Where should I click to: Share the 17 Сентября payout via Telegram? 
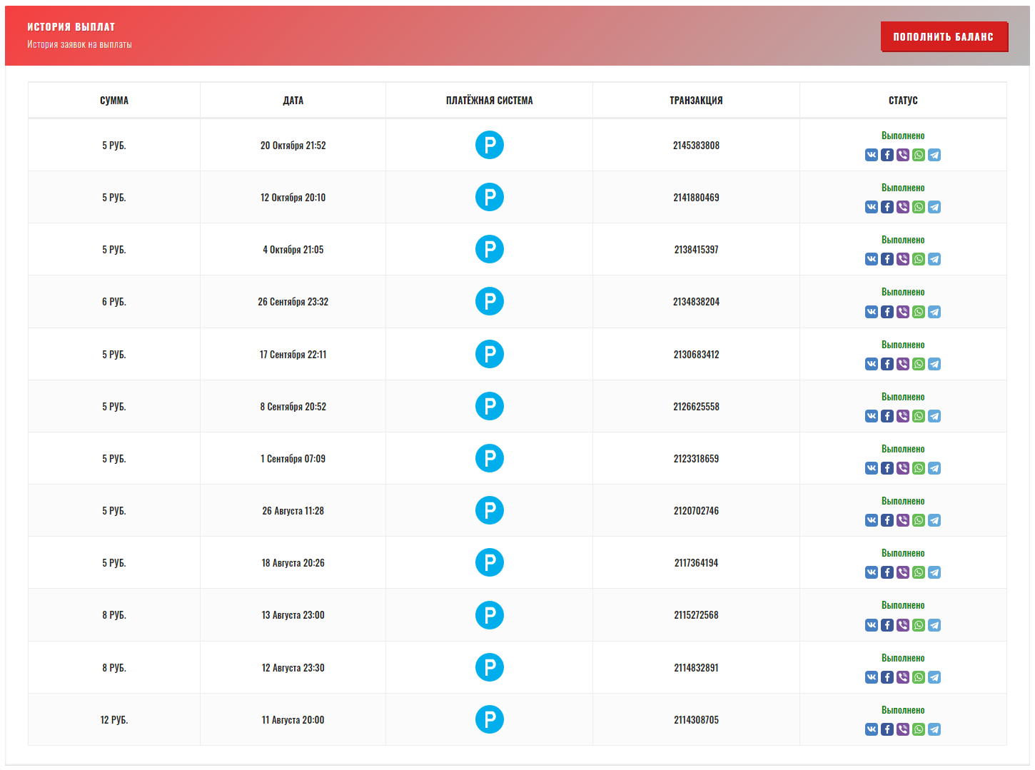point(934,364)
